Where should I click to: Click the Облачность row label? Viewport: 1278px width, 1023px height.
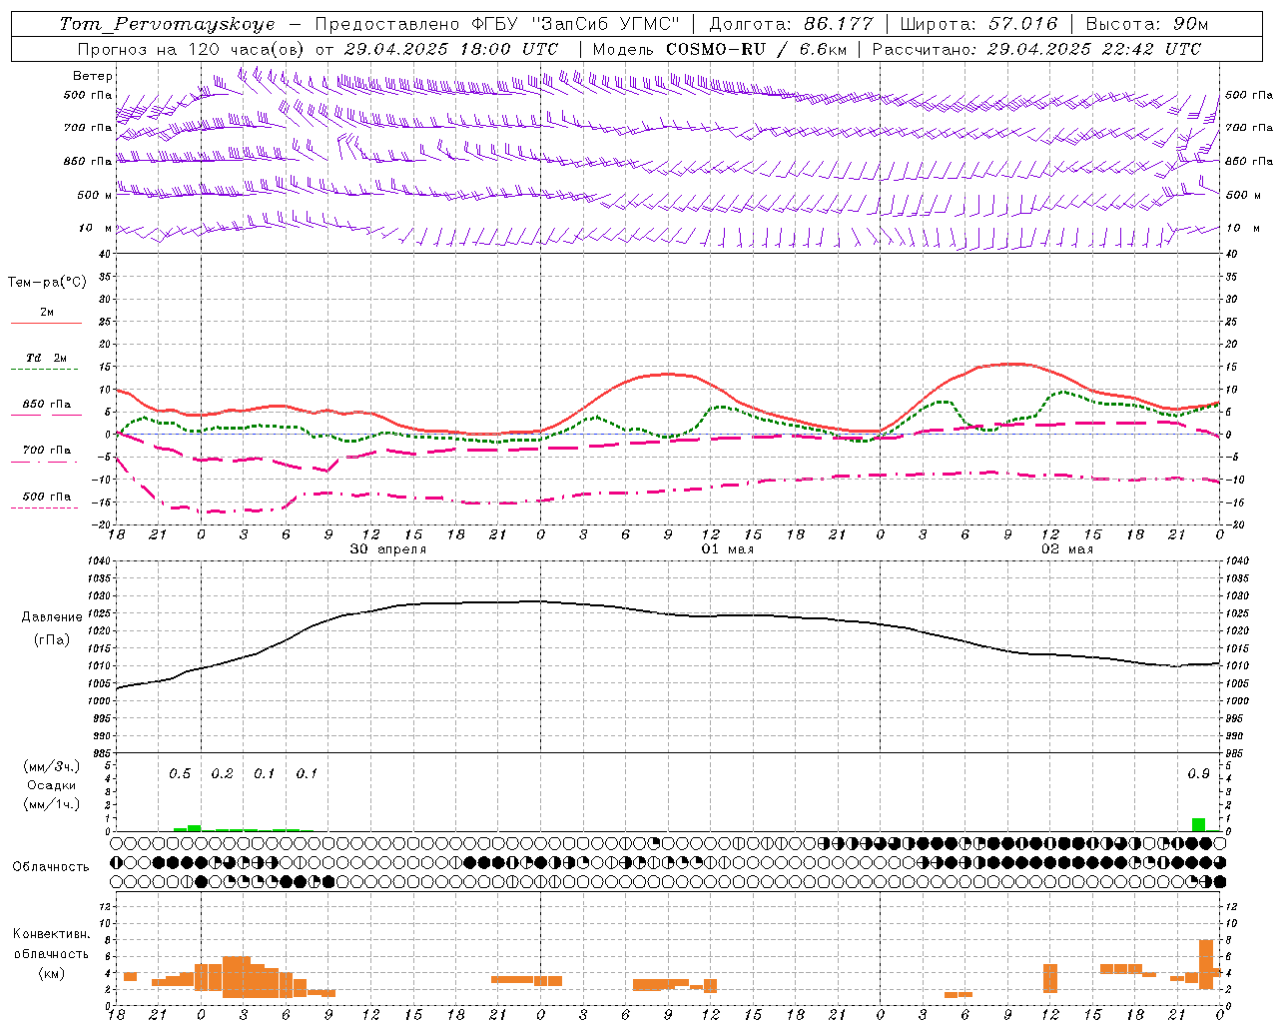tap(51, 867)
